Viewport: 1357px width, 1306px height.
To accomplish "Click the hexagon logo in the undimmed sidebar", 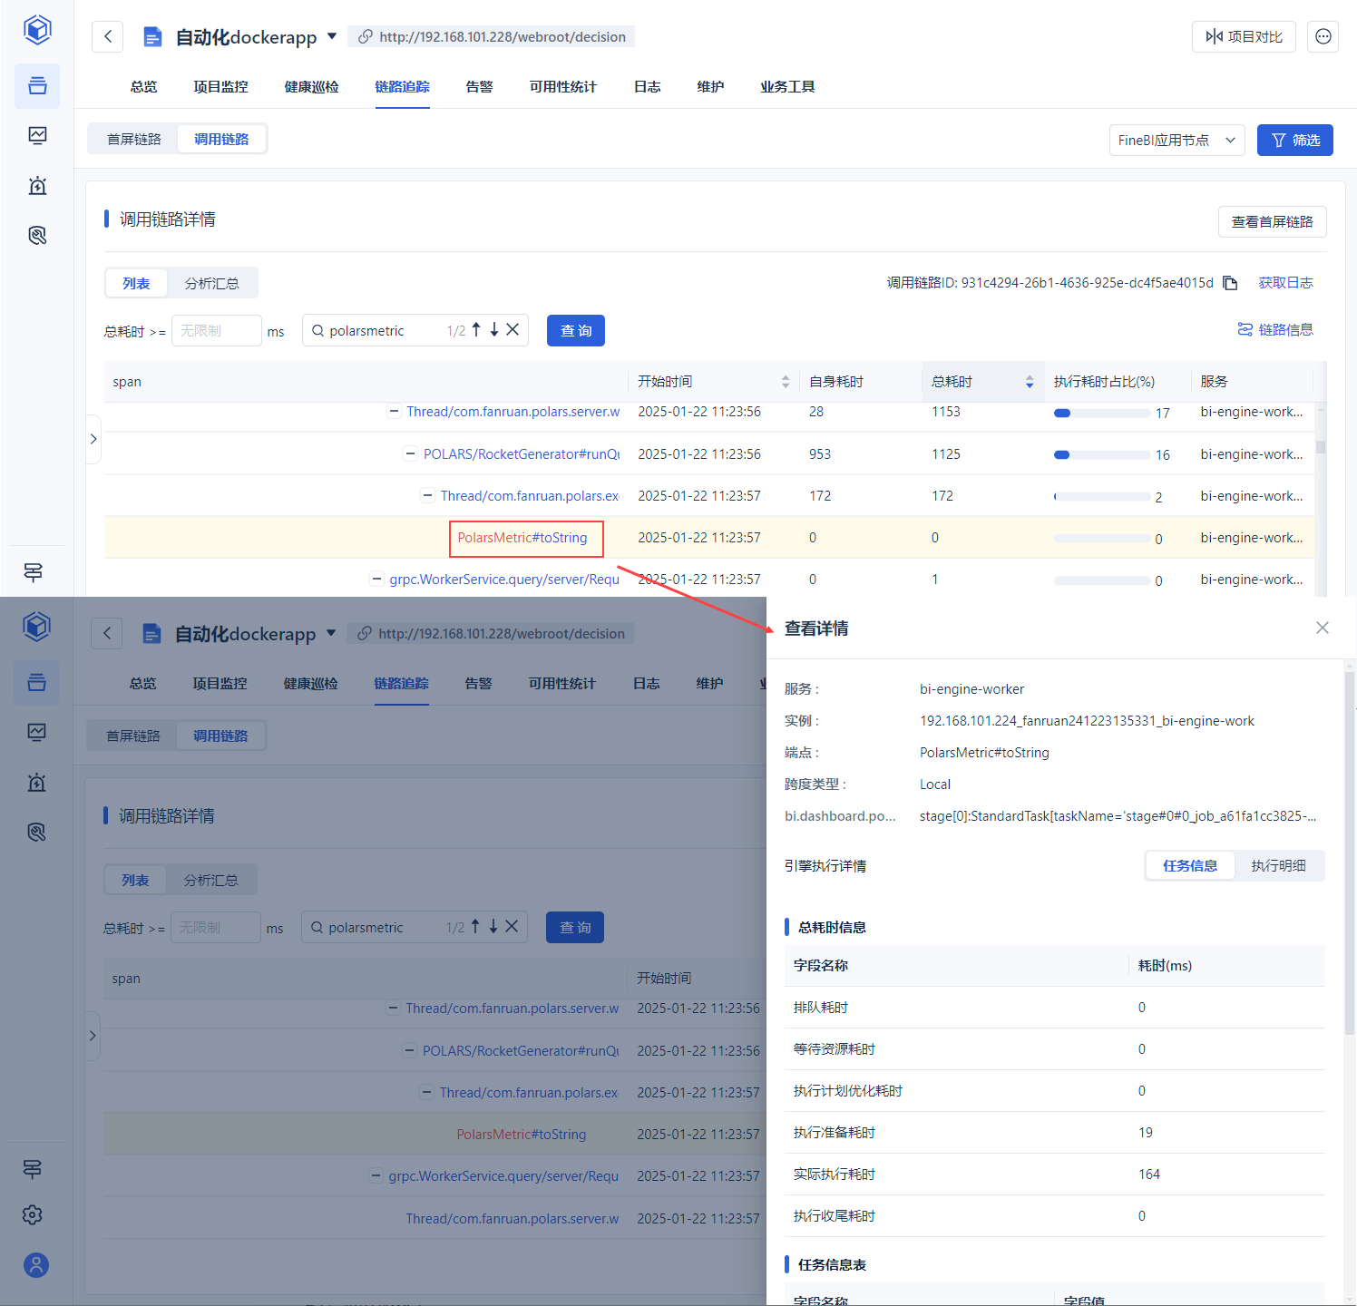I will click(x=37, y=29).
